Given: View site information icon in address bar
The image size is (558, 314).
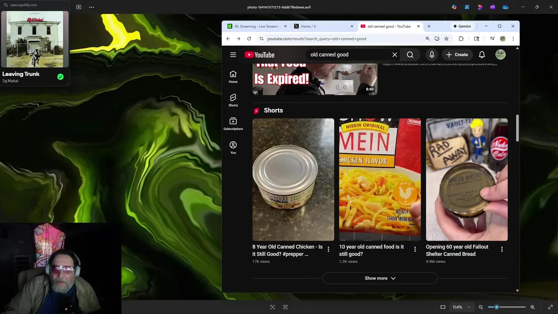Looking at the screenshot, I should (261, 39).
